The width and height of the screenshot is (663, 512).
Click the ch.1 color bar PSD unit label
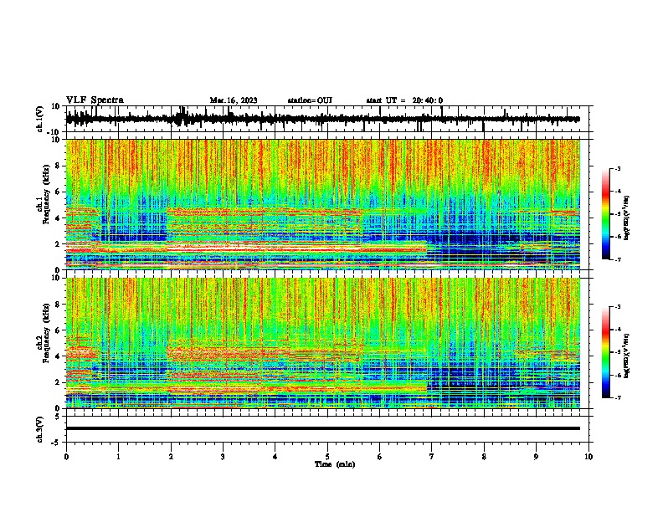(627, 218)
